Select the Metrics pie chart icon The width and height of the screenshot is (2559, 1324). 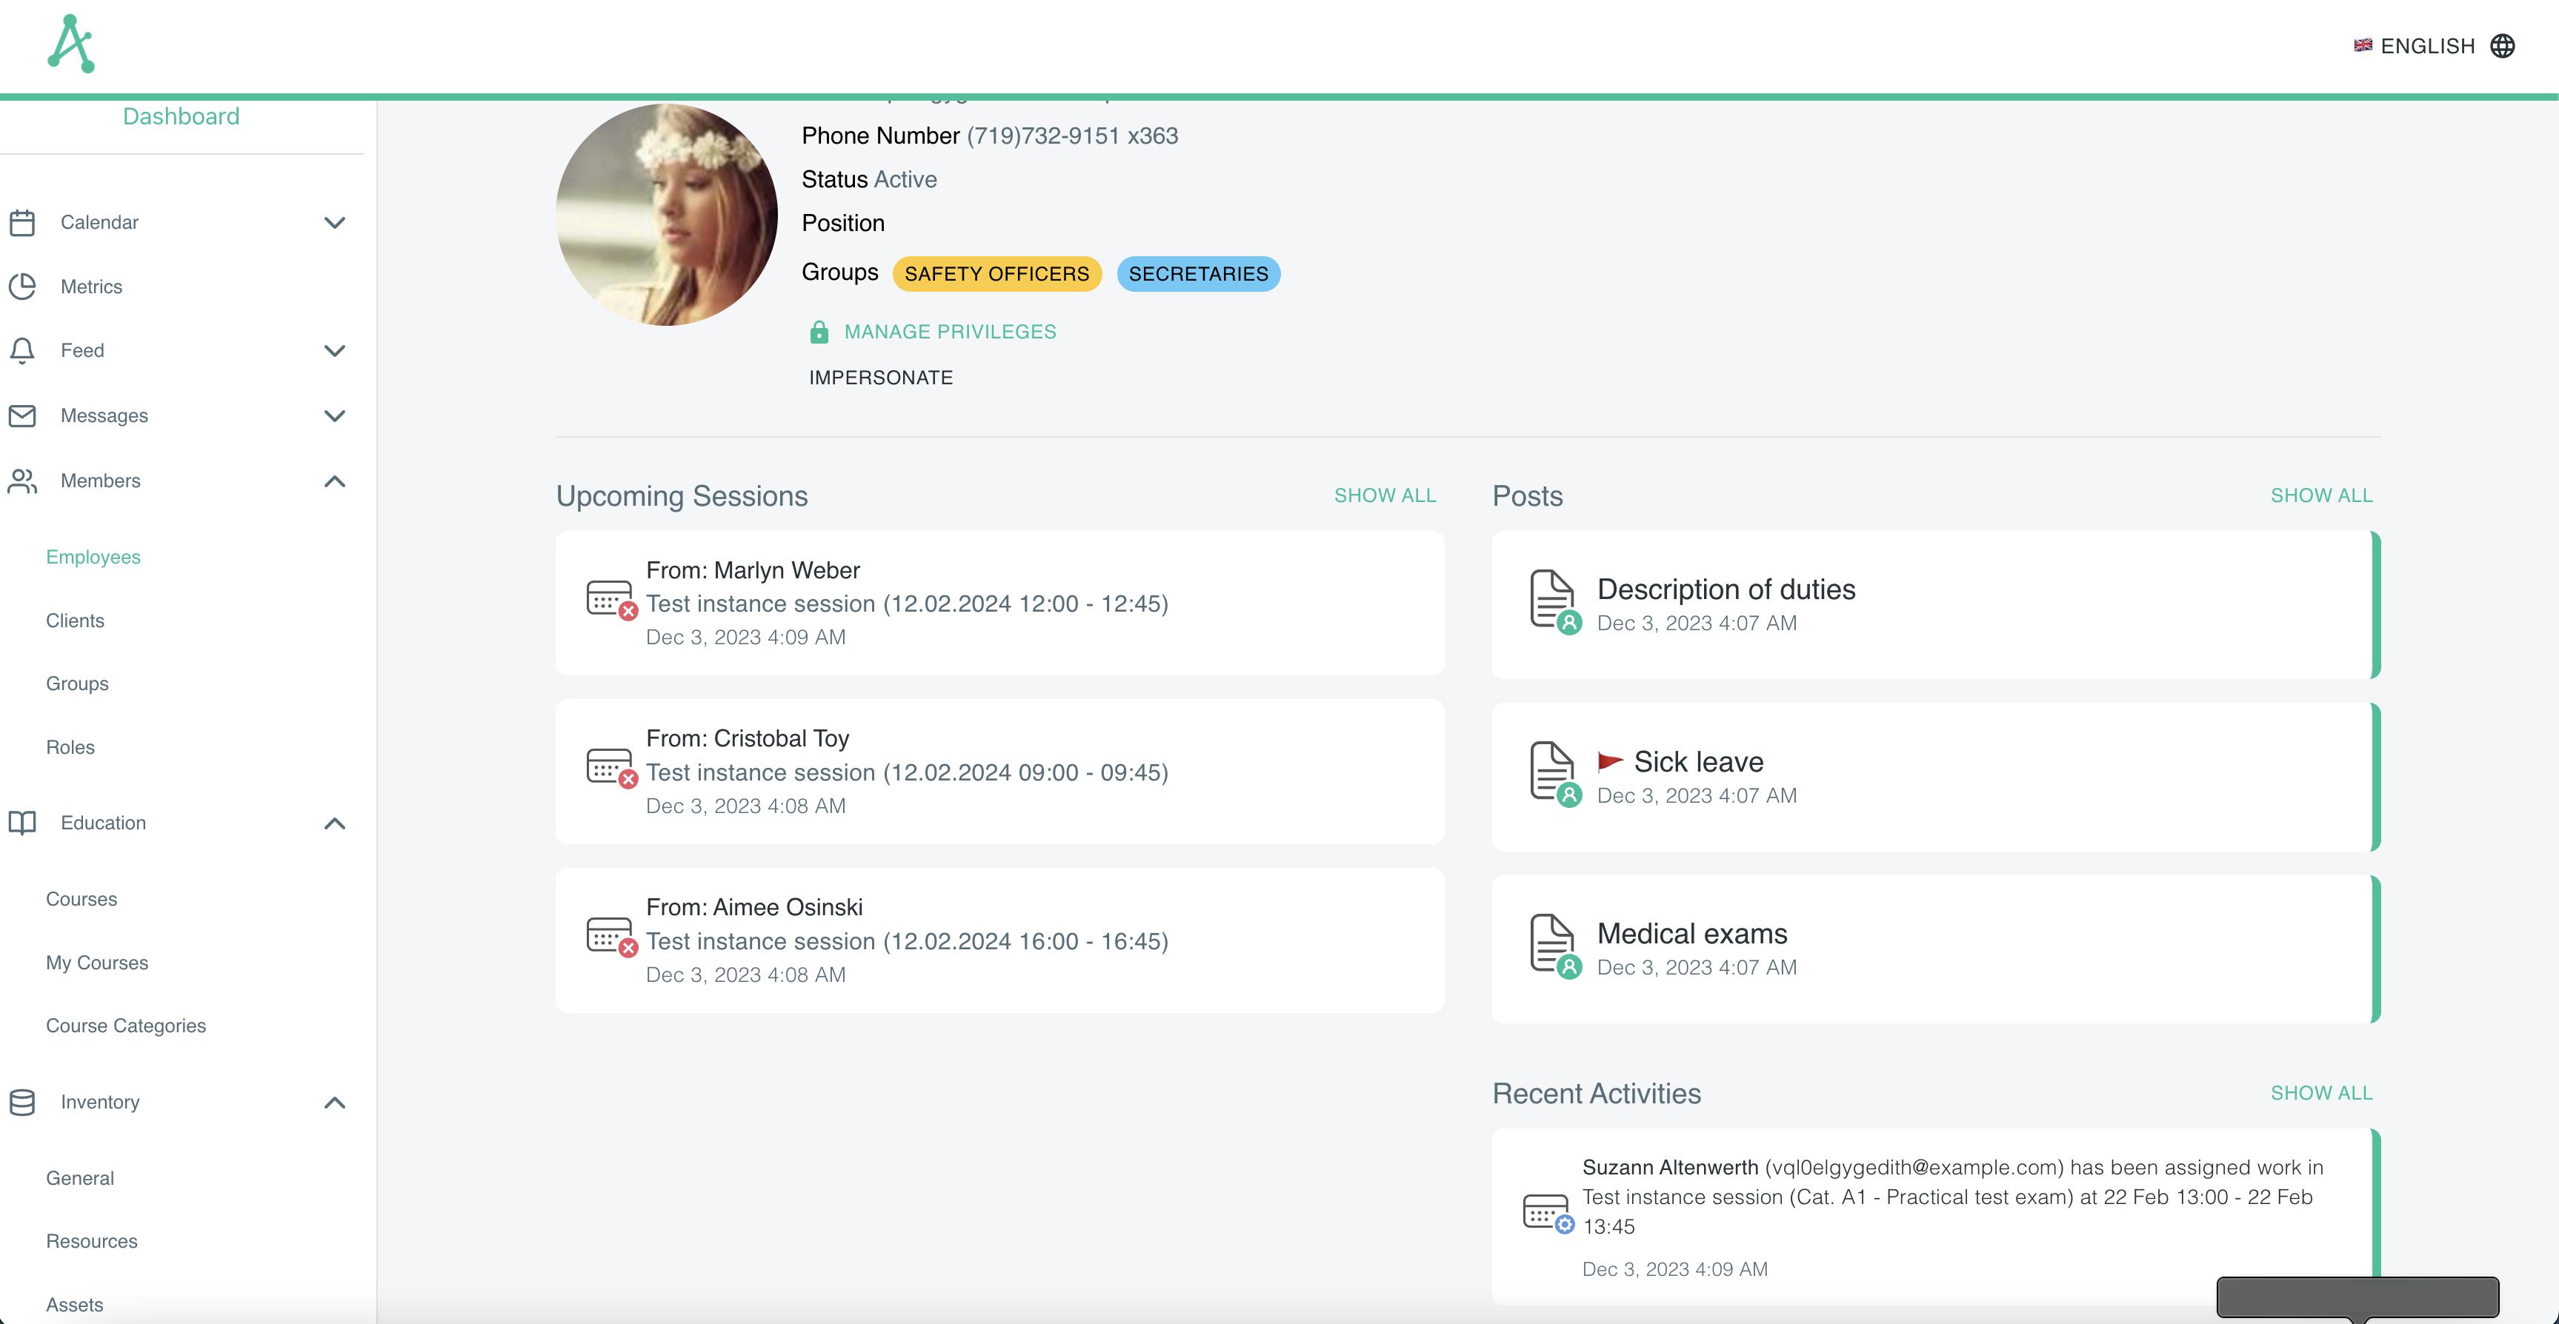[x=23, y=286]
